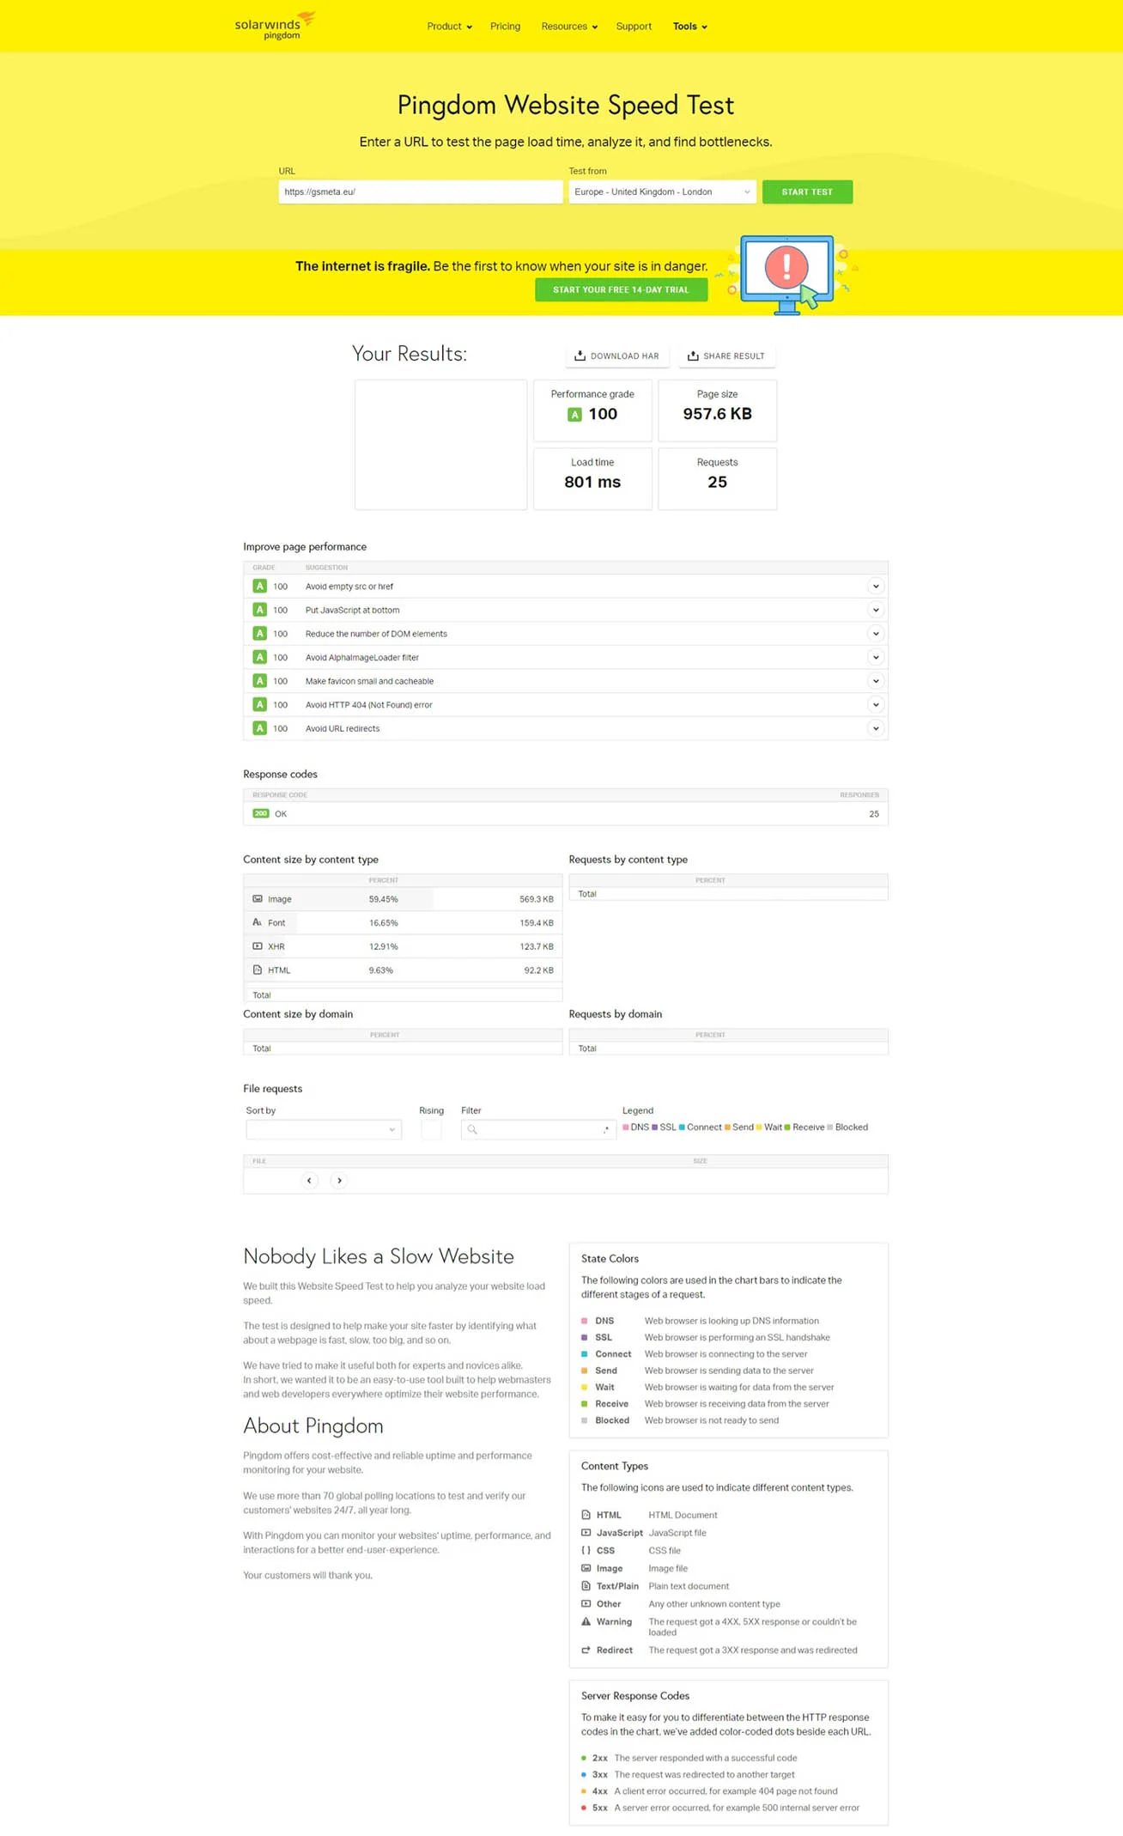Click the Text/Plain icon in Content Types
The image size is (1123, 1836).
[586, 1586]
